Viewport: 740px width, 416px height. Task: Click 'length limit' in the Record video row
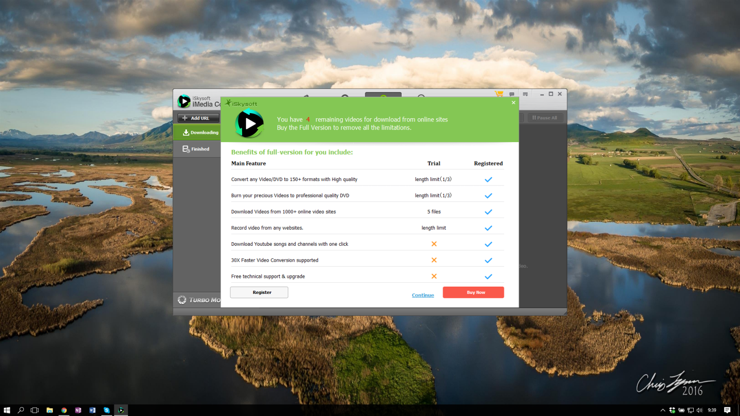coord(434,228)
